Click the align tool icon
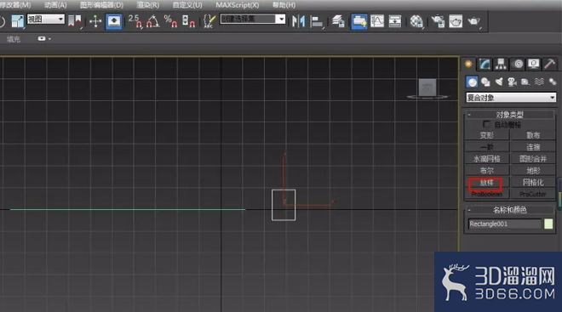562x312 pixels. pos(317,21)
